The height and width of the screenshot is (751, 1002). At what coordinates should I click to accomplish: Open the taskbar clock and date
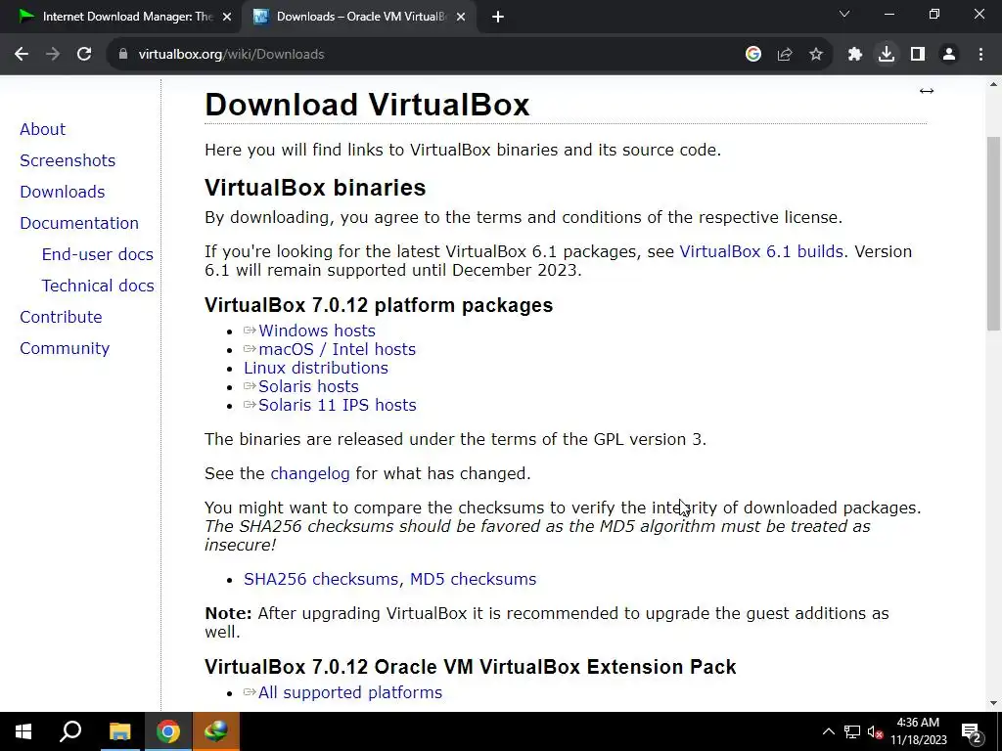click(918, 731)
